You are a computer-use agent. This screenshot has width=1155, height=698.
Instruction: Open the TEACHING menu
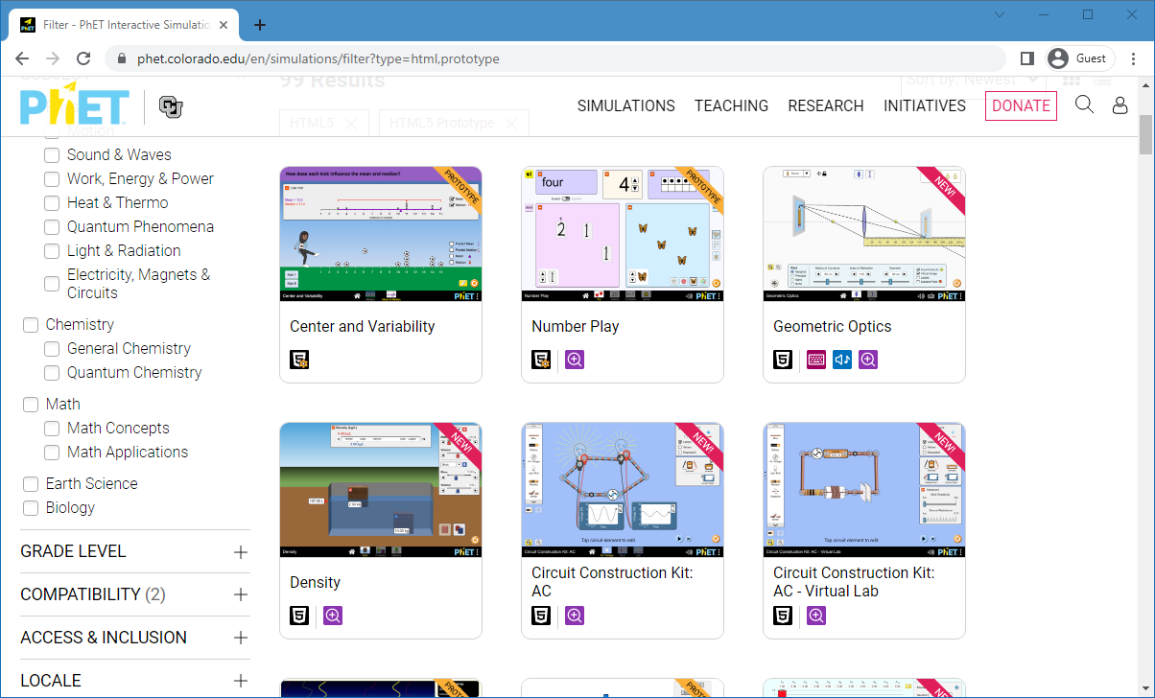coord(731,105)
